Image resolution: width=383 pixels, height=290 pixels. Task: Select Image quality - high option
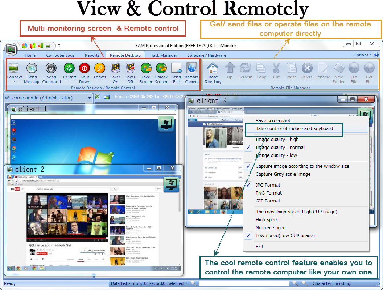tap(277, 140)
